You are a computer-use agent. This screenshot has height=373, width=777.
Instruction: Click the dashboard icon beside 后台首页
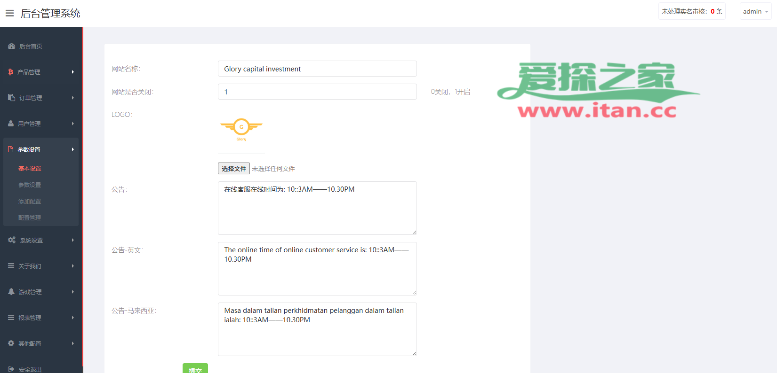12,46
